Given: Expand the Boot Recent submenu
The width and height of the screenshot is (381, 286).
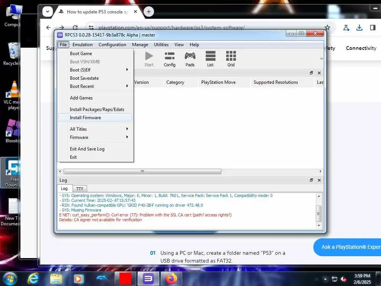Looking at the screenshot, I should click(95, 86).
